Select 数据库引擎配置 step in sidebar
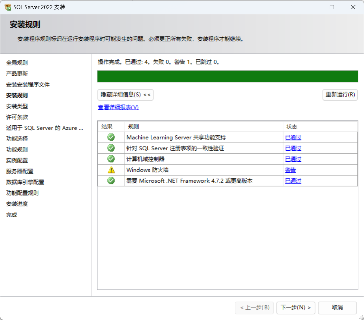 pyautogui.click(x=25, y=182)
